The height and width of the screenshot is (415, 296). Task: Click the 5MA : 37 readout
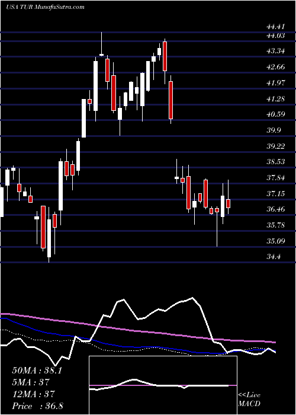click(x=31, y=382)
